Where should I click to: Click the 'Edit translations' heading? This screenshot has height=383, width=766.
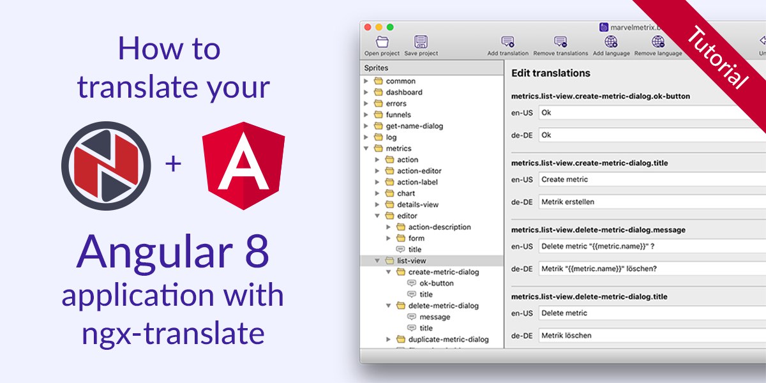[551, 73]
